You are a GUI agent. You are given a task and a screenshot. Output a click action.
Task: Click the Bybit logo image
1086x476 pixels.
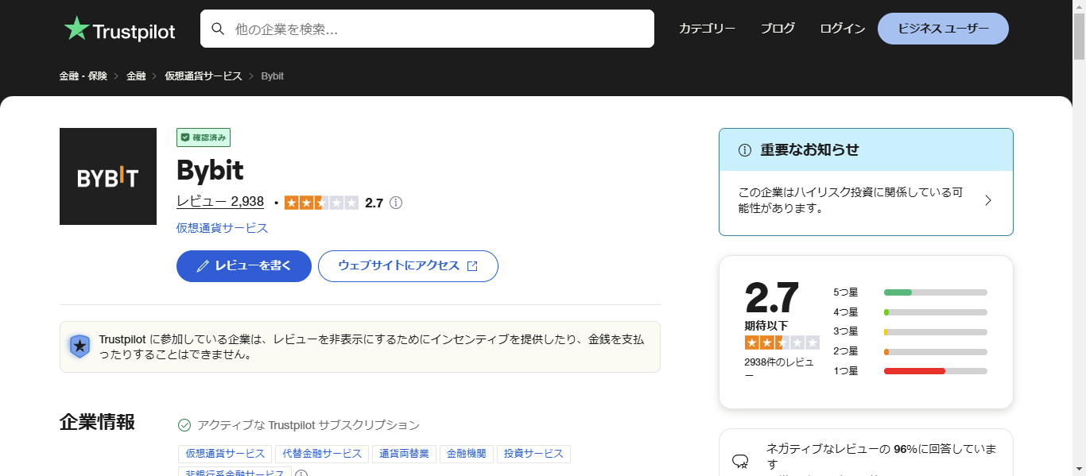(x=108, y=176)
